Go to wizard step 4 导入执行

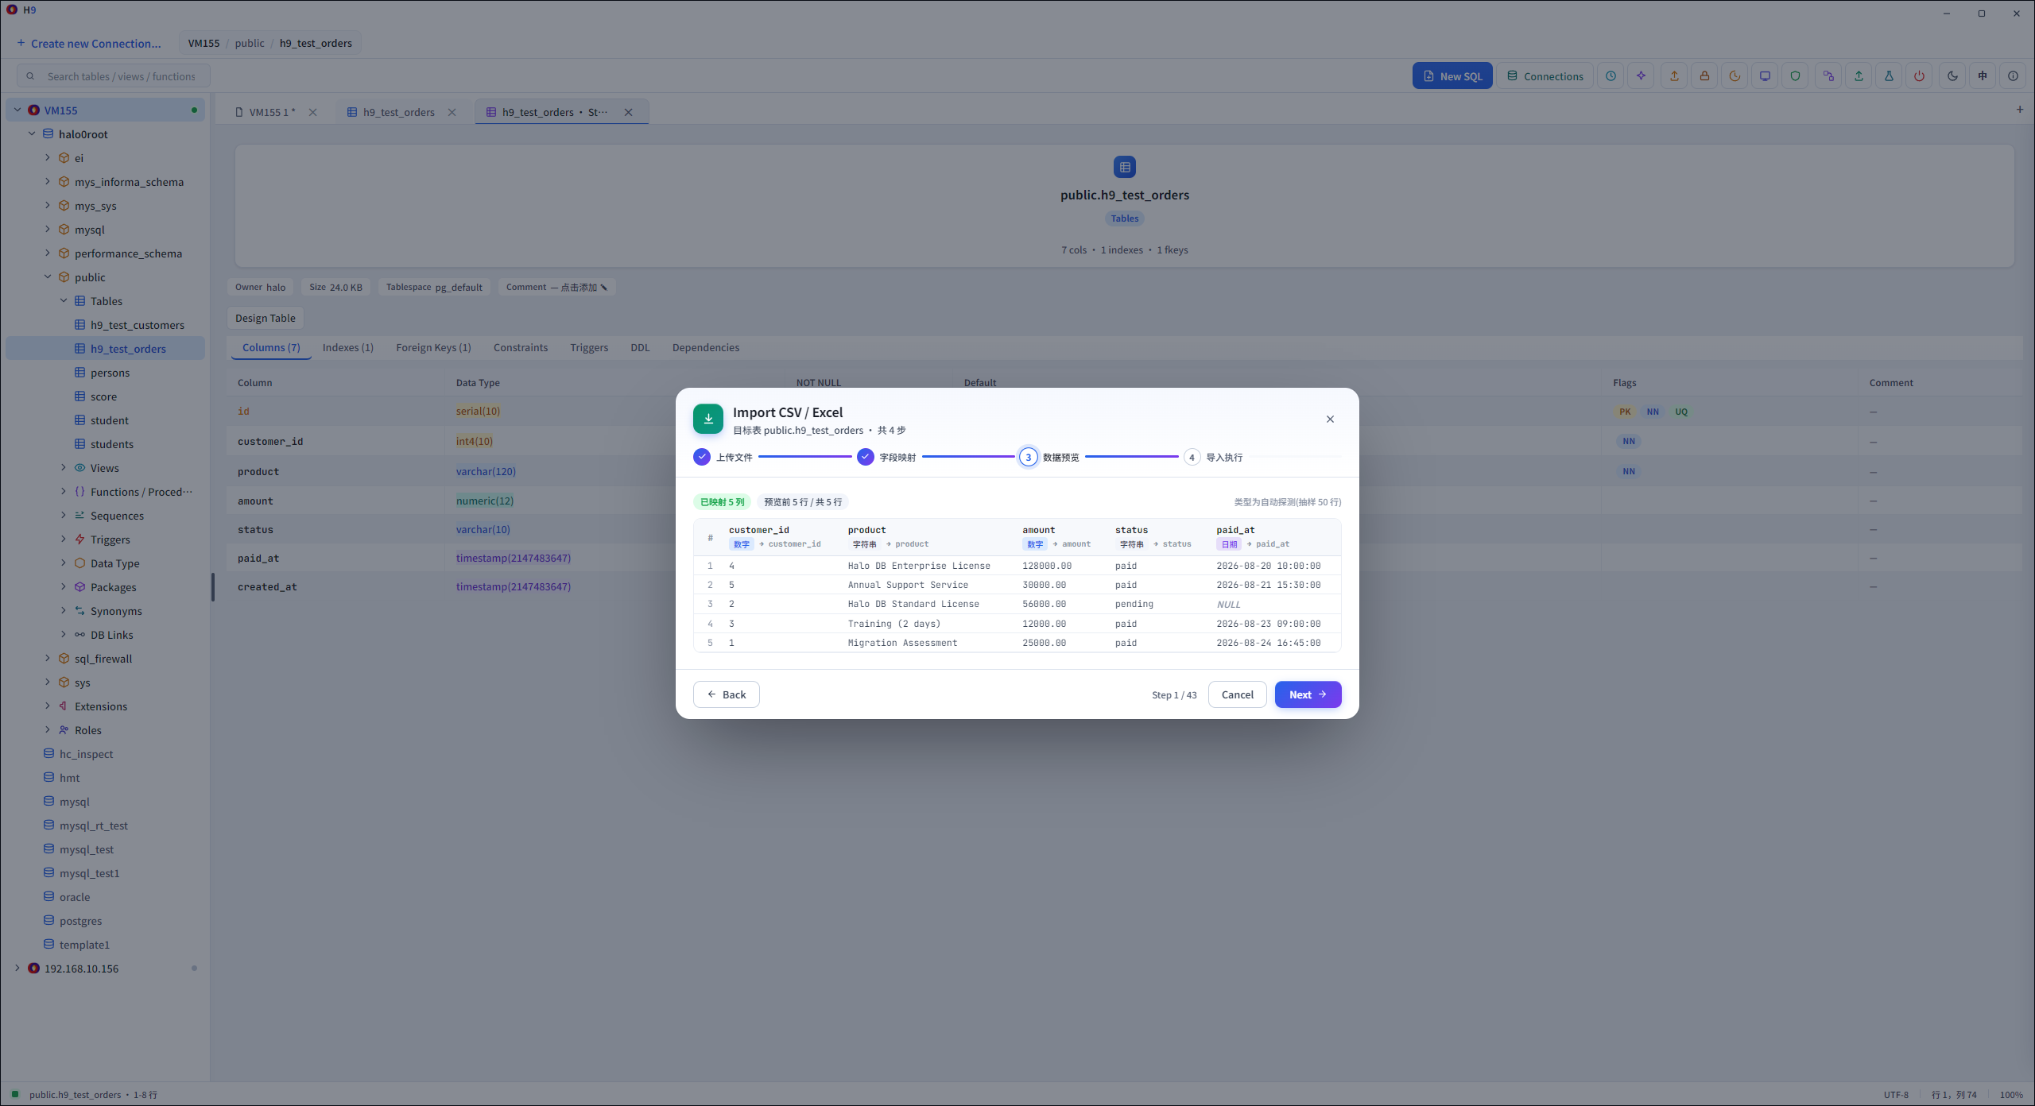[x=1213, y=458]
